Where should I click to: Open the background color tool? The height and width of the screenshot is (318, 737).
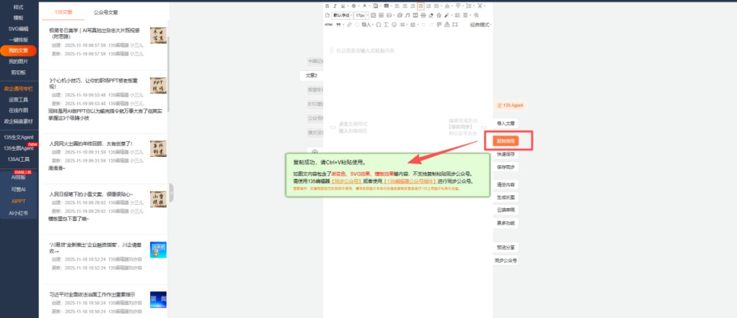tap(386, 5)
